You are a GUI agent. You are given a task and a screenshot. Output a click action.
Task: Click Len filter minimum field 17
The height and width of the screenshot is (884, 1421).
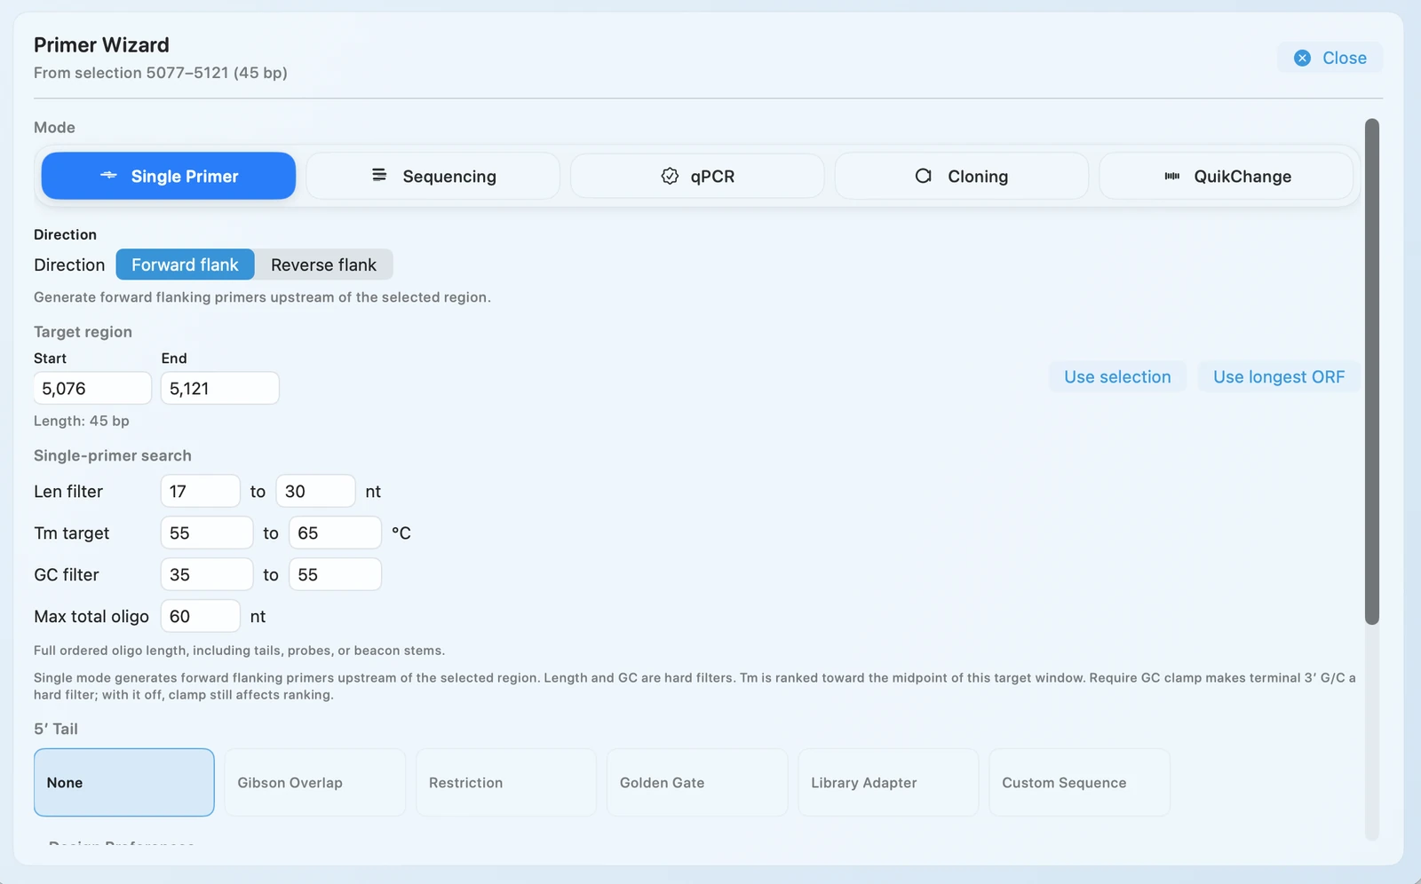coord(200,491)
